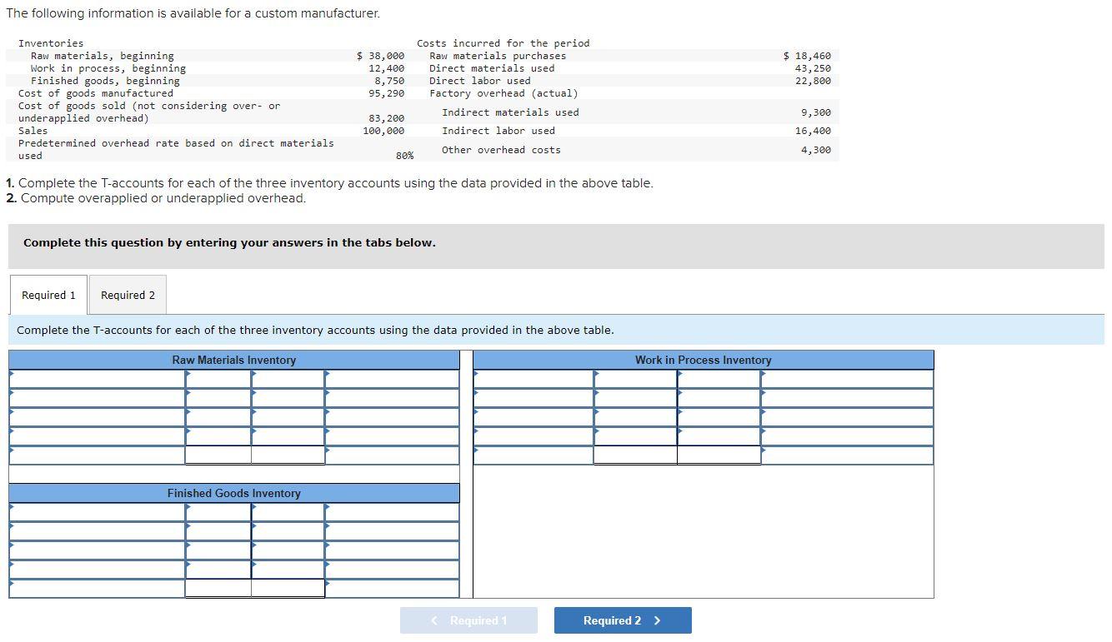Click the 'Raw materials, beginning' row label
This screenshot has height=642, width=1112.
[103, 56]
